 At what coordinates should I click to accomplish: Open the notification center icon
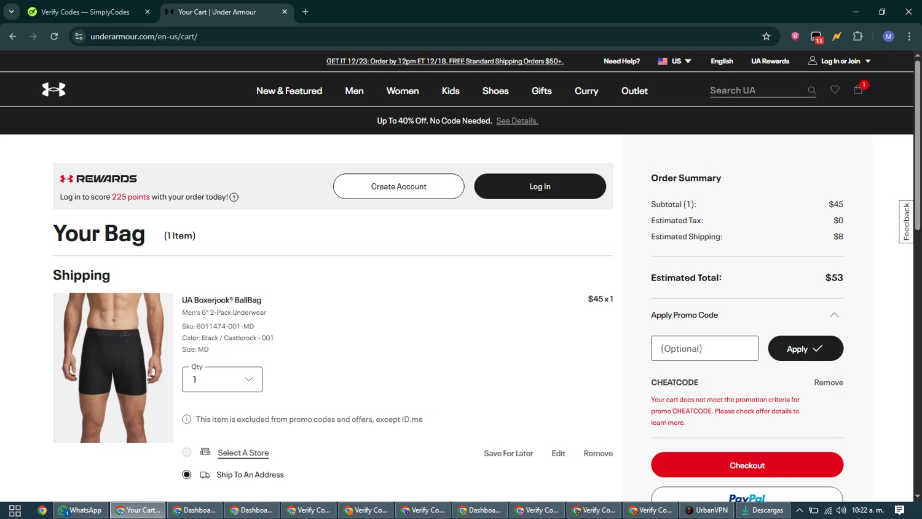point(899,510)
